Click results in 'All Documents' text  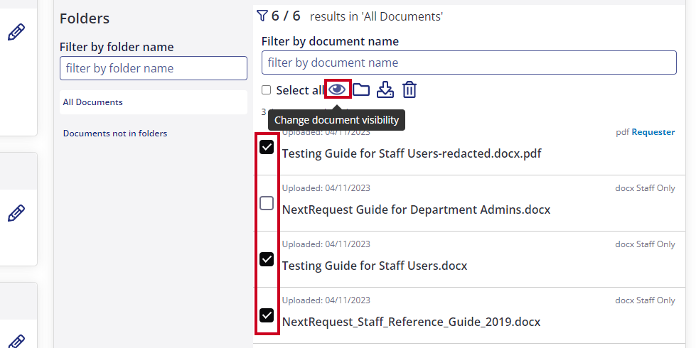pyautogui.click(x=376, y=17)
